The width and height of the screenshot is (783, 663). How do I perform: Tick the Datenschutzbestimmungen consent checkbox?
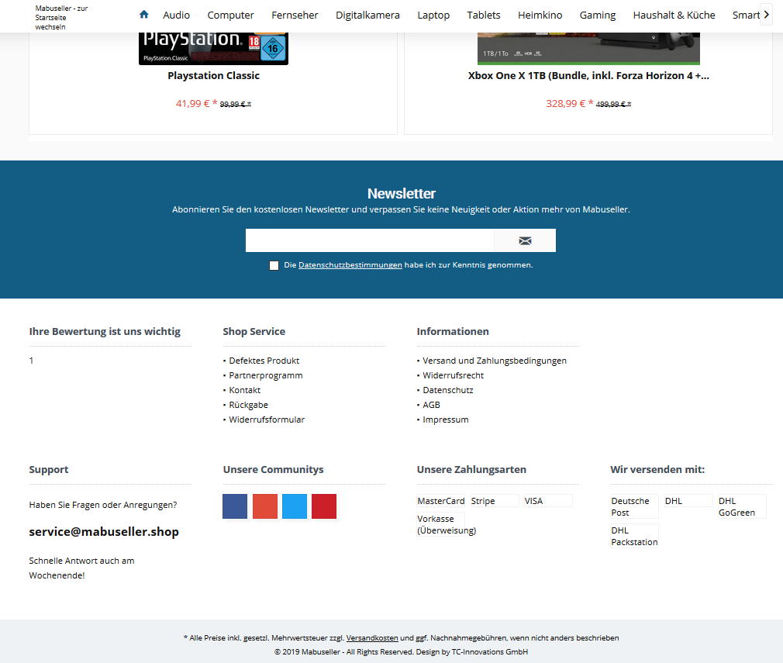(274, 265)
